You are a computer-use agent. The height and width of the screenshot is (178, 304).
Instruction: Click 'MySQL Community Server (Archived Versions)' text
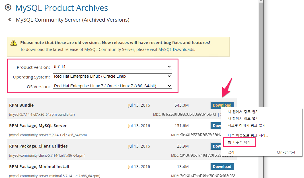[x=73, y=20]
